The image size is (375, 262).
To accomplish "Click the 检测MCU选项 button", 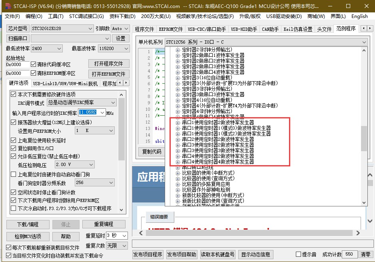I will [28, 236].
